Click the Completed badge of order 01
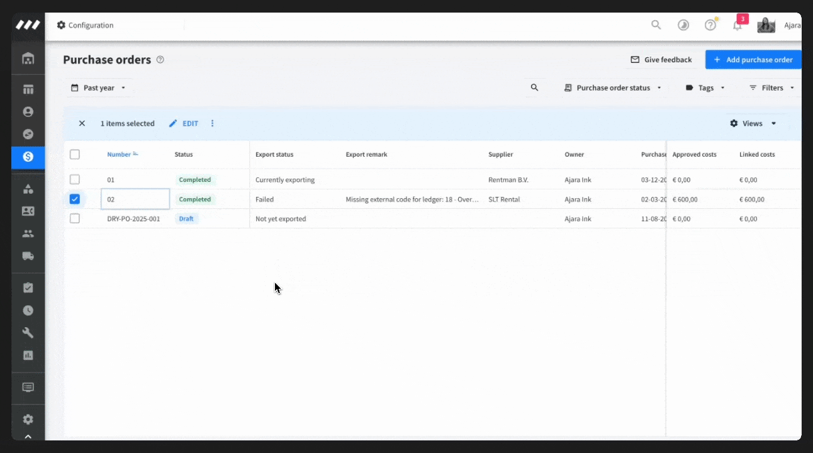The height and width of the screenshot is (453, 813). click(195, 179)
